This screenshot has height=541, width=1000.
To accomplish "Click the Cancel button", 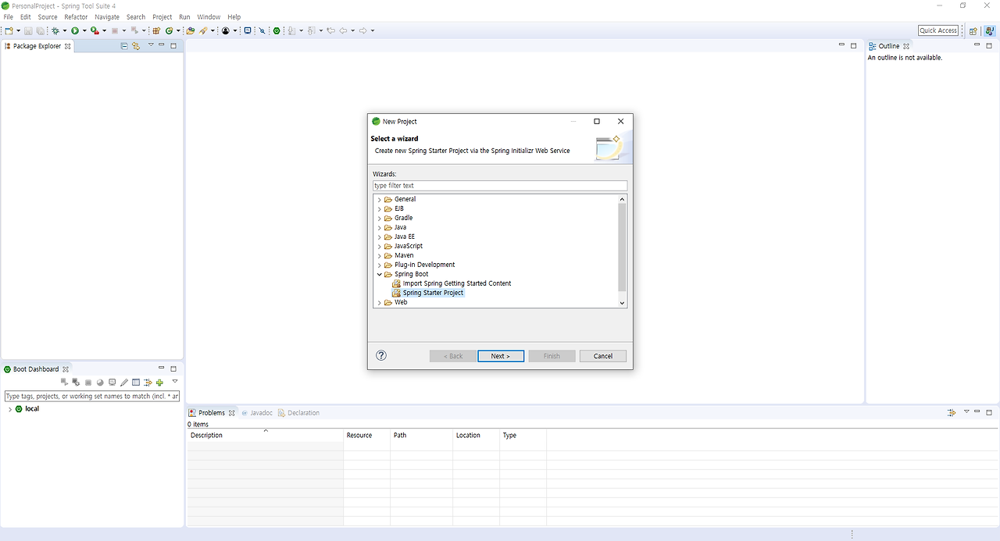I will [603, 356].
